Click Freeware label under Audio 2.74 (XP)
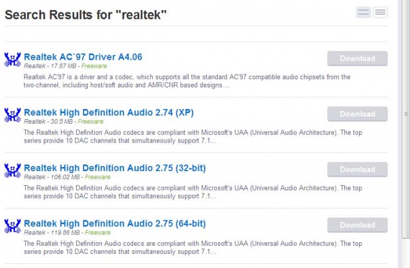Viewport: 410px width, 268px height. click(x=91, y=122)
